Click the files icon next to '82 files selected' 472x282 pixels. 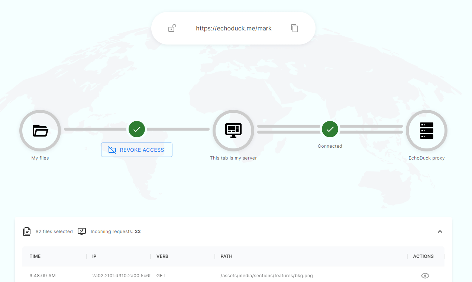pos(27,231)
